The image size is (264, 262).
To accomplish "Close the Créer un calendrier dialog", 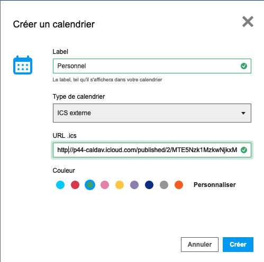I will click(x=248, y=22).
